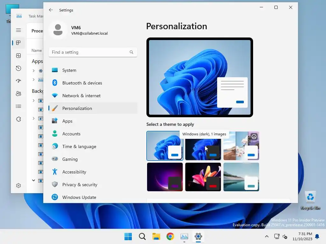
Task: Open Bluetooth & devices category
Action: 93,83
